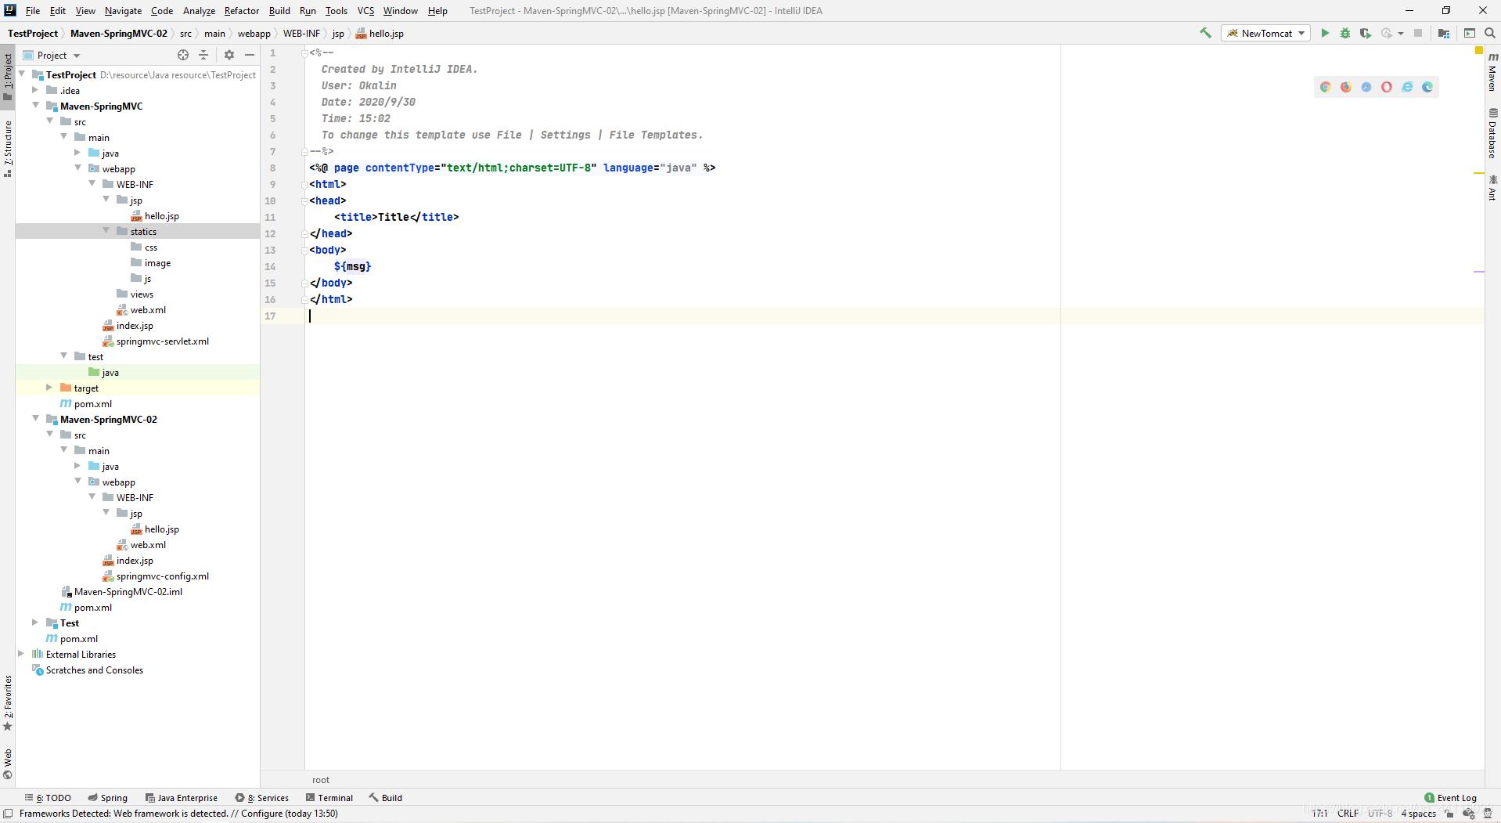The image size is (1501, 823).
Task: Open the NewTomcat run configuration dropdown
Action: pyautogui.click(x=1265, y=33)
